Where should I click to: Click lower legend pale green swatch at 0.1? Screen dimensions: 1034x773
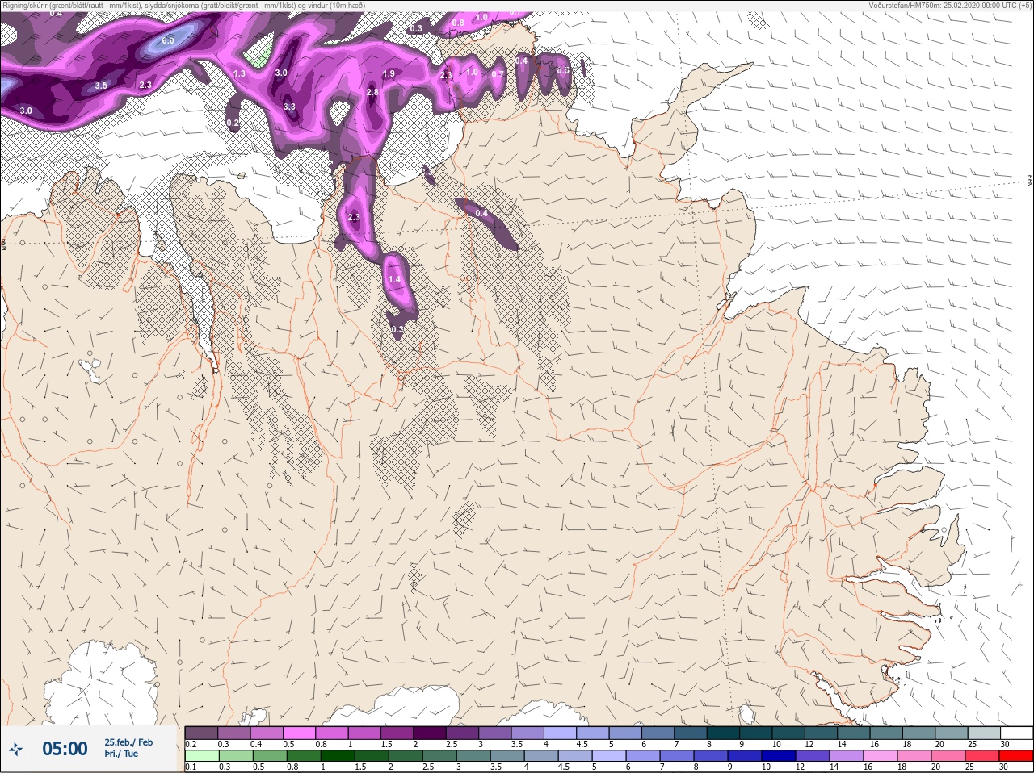coord(201,756)
